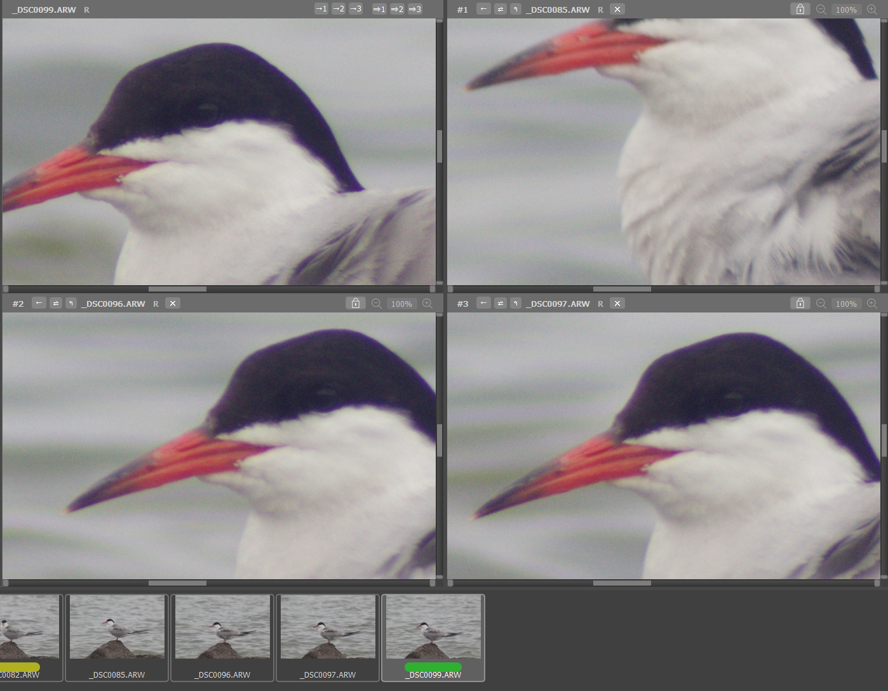The height and width of the screenshot is (691, 888).
Task: Click the ⇒3 double-arrow button in main pane
Action: click(x=415, y=9)
